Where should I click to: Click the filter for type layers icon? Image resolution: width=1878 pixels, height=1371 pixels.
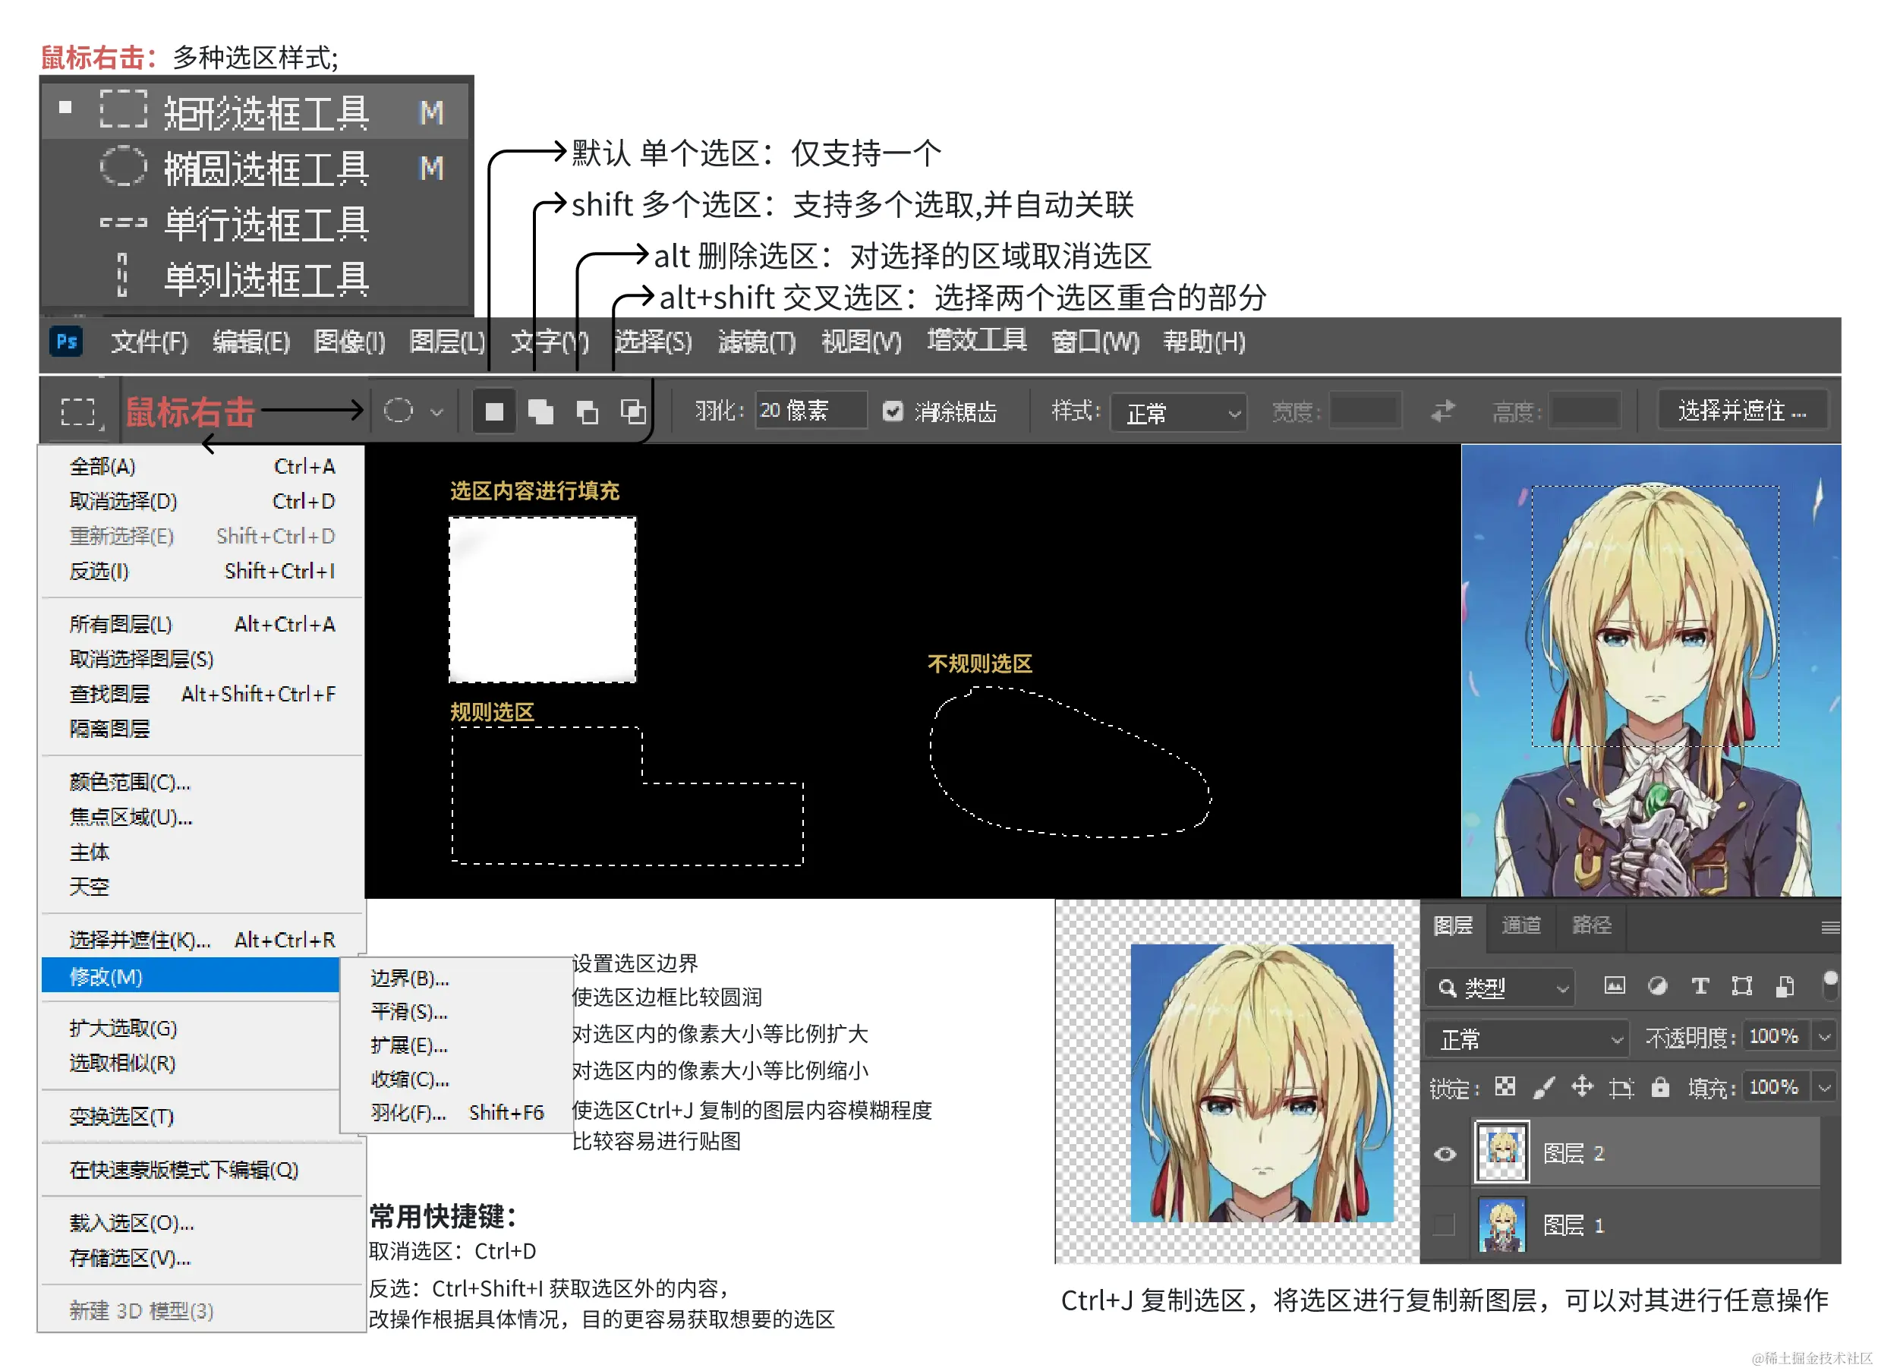pyautogui.click(x=1700, y=987)
